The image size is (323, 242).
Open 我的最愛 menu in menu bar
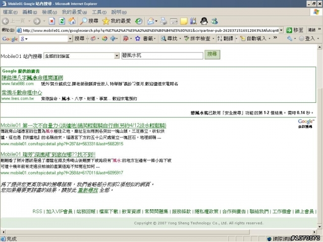pyautogui.click(x=74, y=12)
